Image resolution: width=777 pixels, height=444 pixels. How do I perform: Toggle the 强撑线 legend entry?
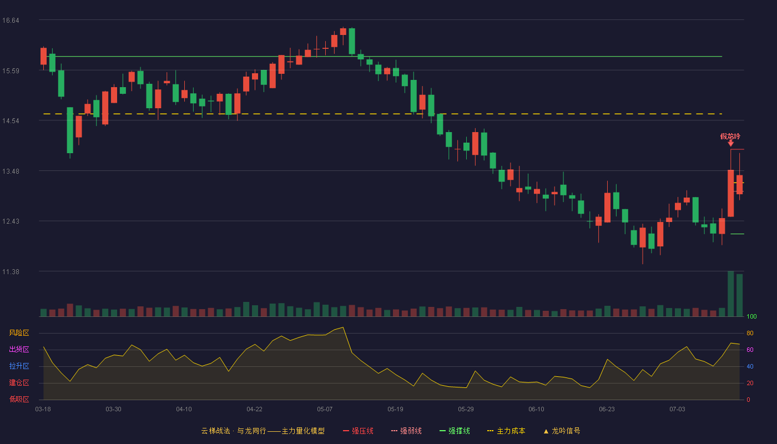(x=455, y=431)
